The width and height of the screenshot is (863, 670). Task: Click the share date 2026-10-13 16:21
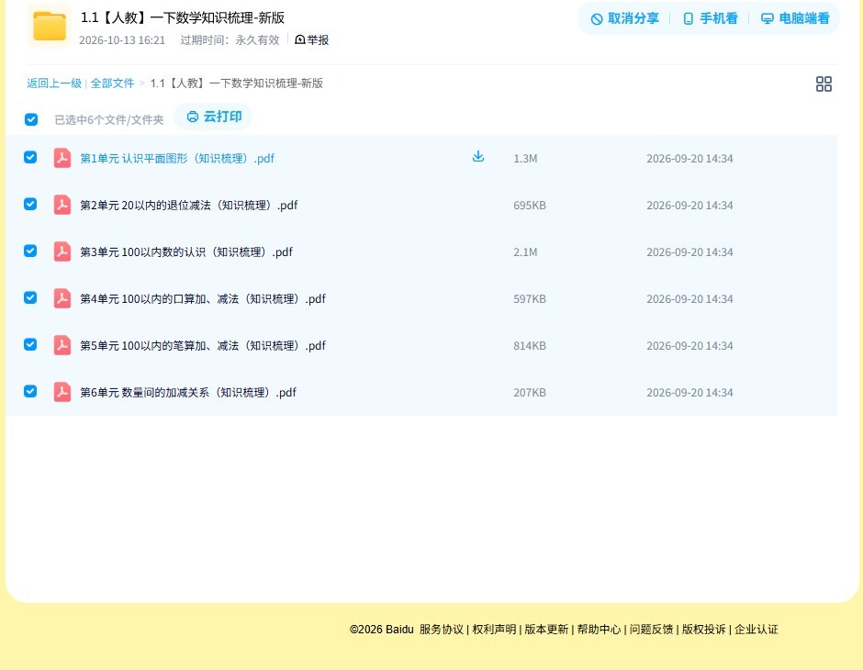[x=122, y=40]
